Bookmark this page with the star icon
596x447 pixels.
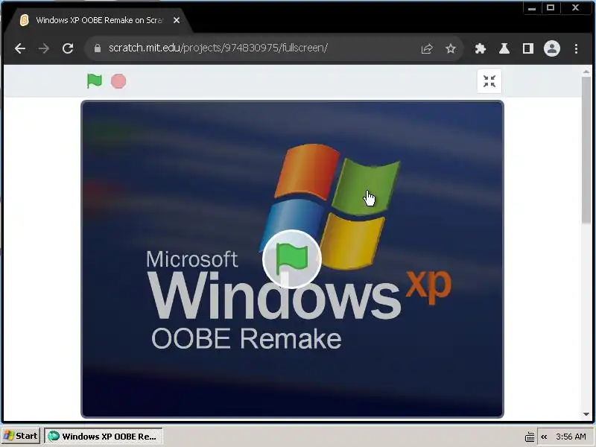point(451,48)
